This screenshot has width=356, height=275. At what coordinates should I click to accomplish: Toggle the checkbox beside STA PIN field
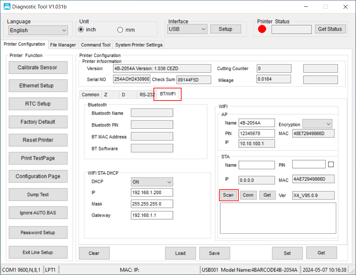pos(331,164)
